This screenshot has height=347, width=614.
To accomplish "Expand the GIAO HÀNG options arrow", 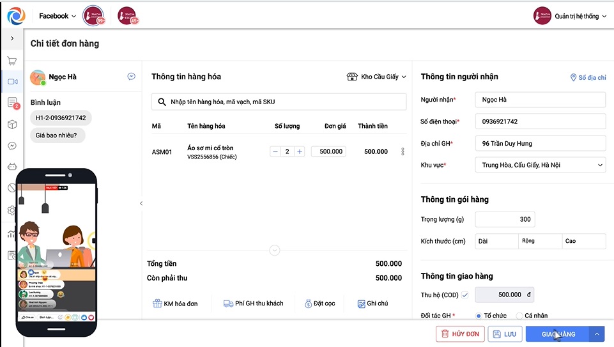I will (597, 334).
